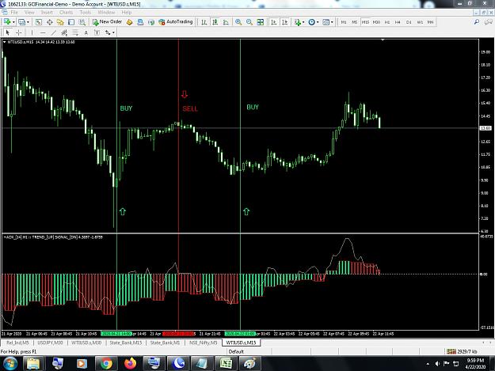The height and width of the screenshot is (371, 495).
Task: Open the Tools menu
Action: pos(86,13)
